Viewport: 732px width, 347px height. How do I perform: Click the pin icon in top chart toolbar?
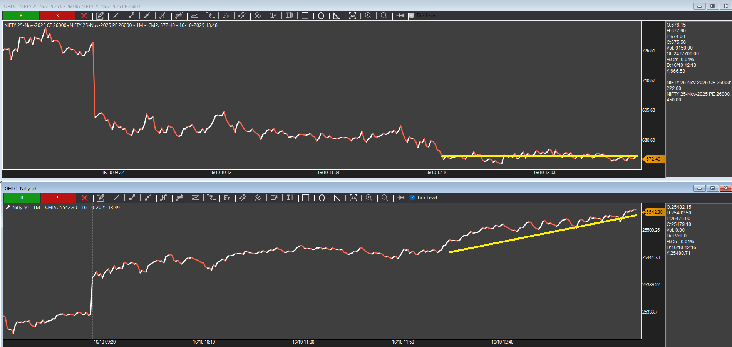pos(400,16)
